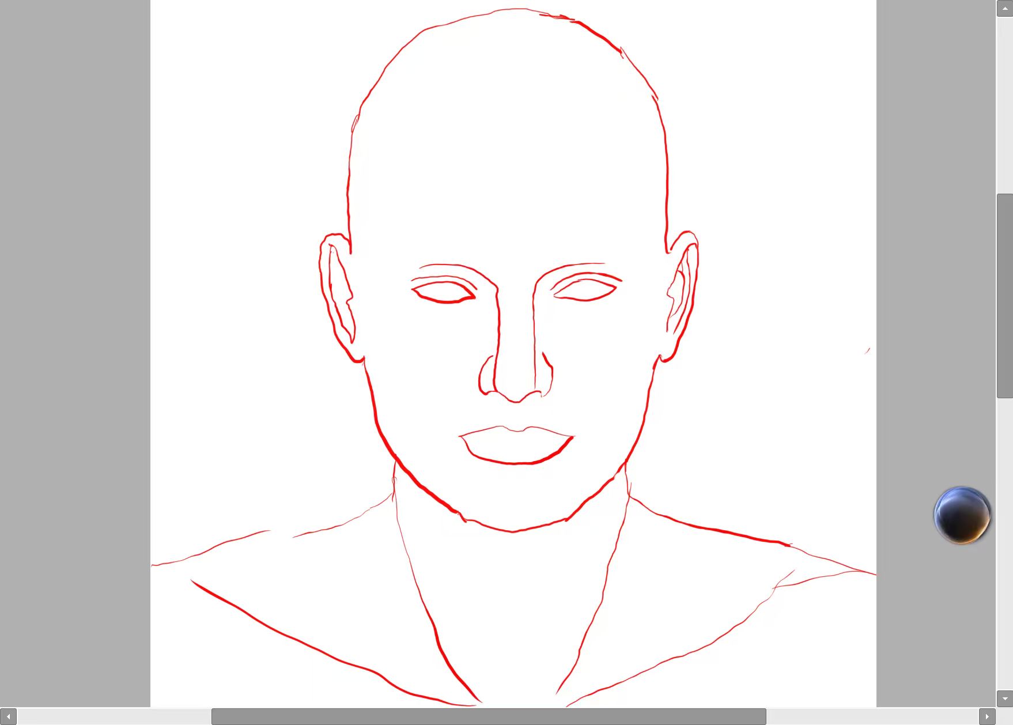The width and height of the screenshot is (1013, 725).
Task: Click the vertical scrollbar up arrow
Action: pos(1004,8)
